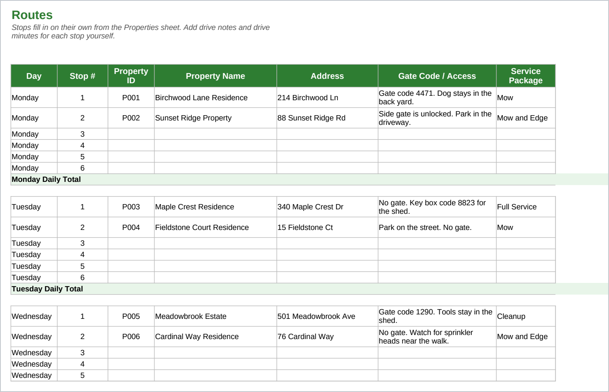Viewport: 609px width, 392px height.
Task: Select the 88 Sunset Ridge Rd address
Action: click(x=327, y=118)
